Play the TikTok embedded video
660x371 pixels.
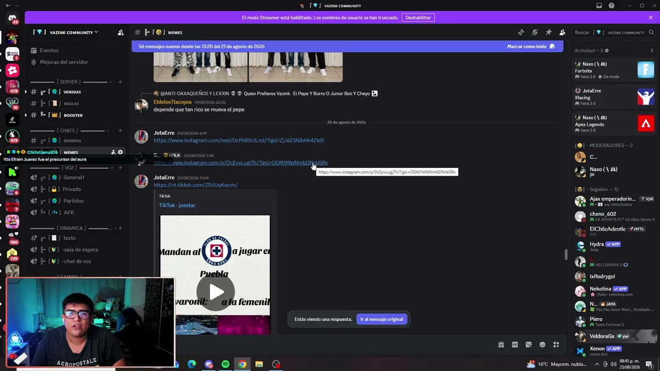[x=215, y=293]
